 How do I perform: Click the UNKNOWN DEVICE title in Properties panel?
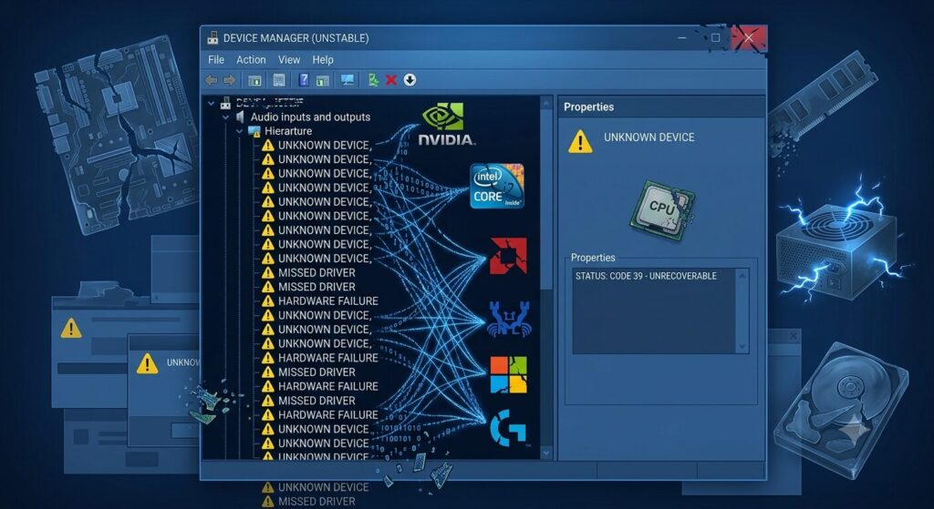(649, 137)
